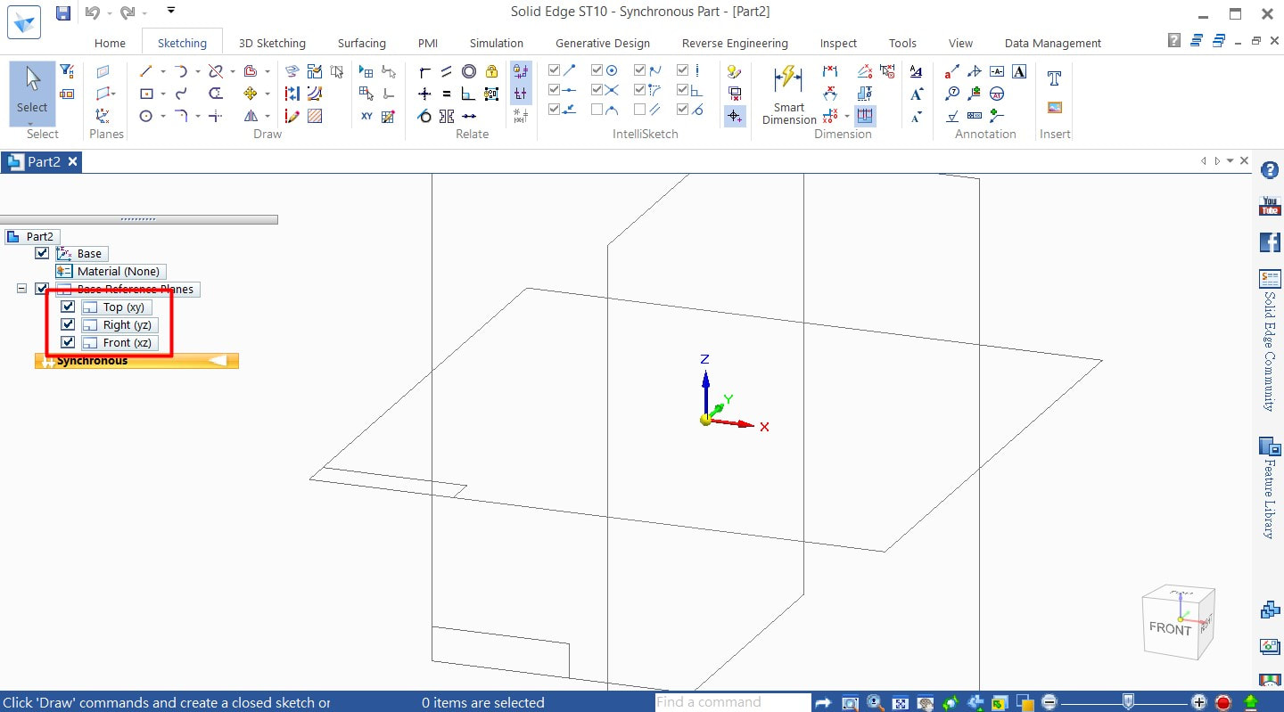The height and width of the screenshot is (712, 1284).
Task: Select the Concentric relate tool
Action: (x=469, y=71)
